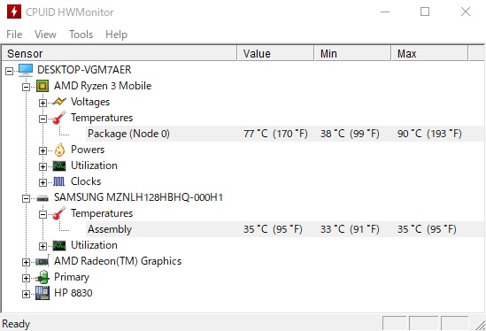Click the Voltages lightning bolt icon
This screenshot has height=331, width=486.
59,102
